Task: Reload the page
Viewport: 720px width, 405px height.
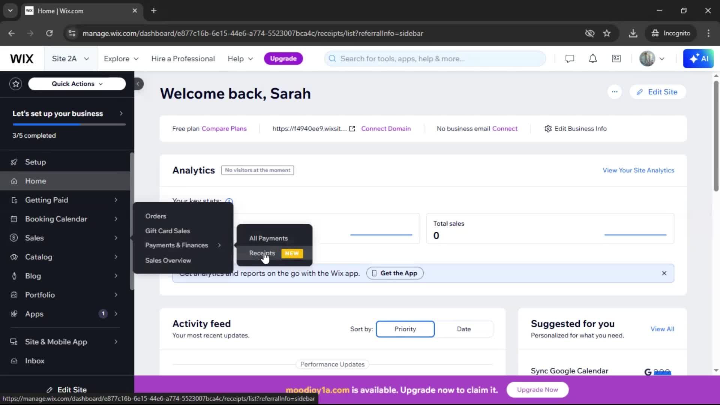Action: click(x=49, y=33)
